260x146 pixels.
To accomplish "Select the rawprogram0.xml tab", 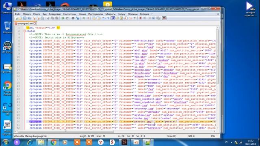I will click(x=25, y=24).
